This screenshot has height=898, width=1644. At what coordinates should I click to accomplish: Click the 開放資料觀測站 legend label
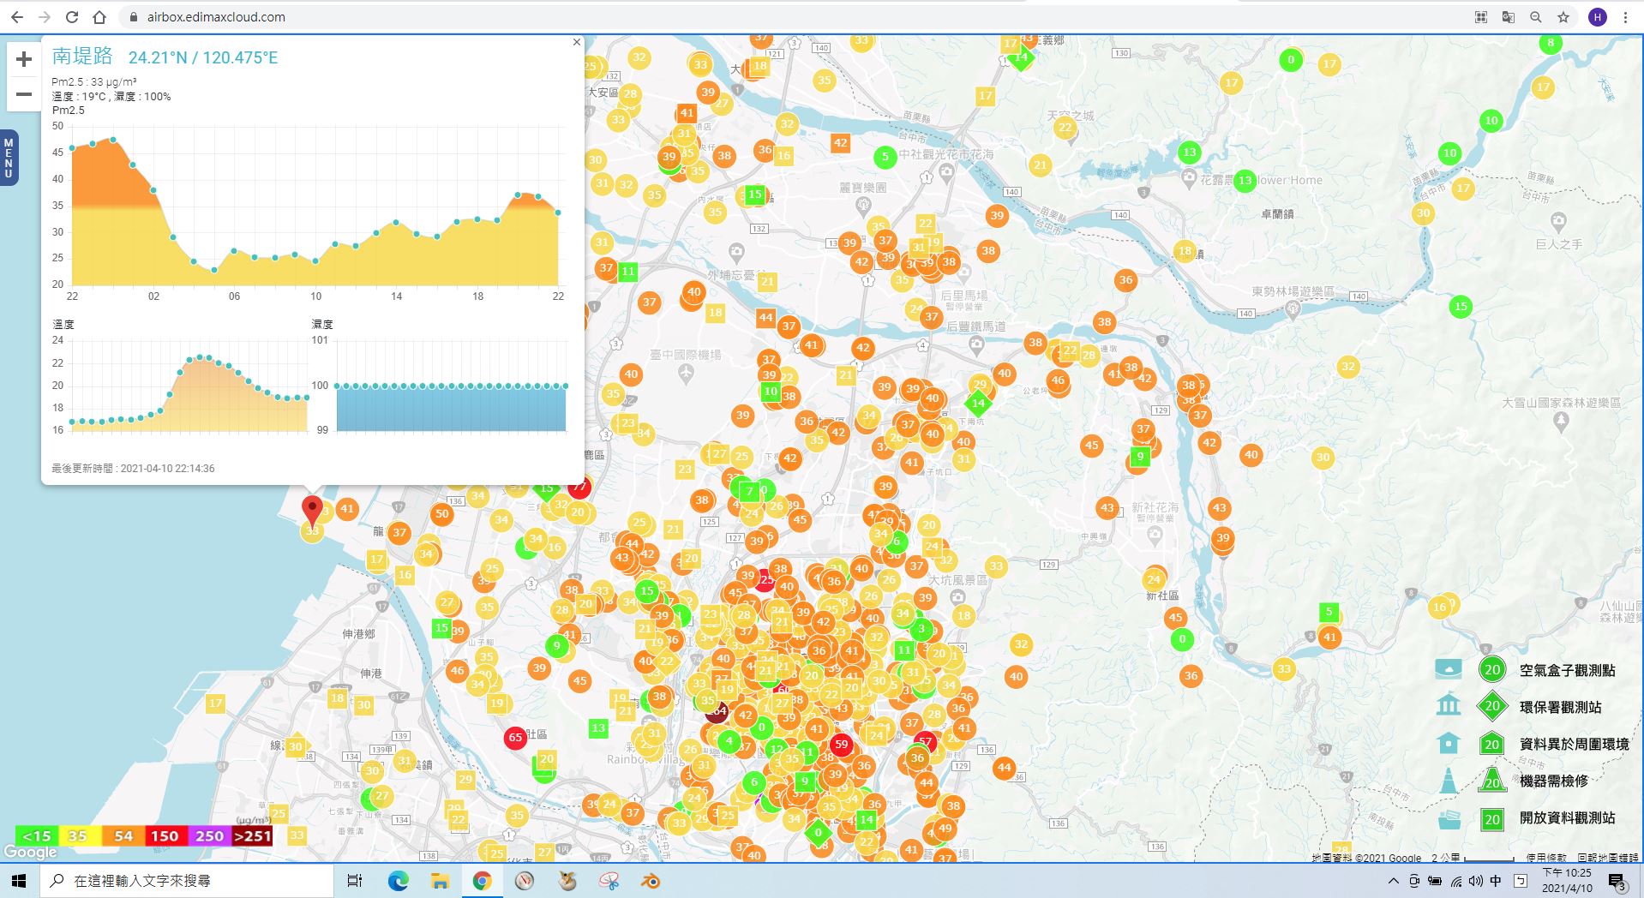click(x=1567, y=818)
